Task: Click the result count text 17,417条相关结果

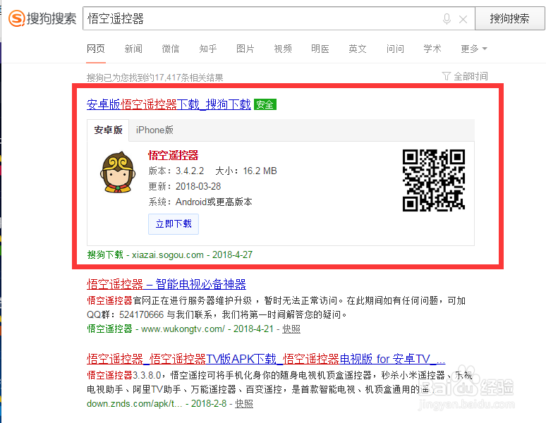Action: click(189, 78)
